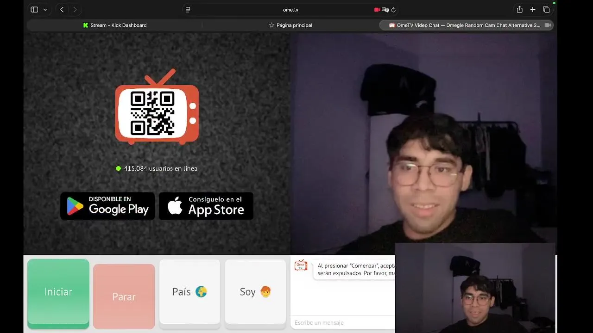Reload the ome.tv page
The width and height of the screenshot is (593, 333).
pyautogui.click(x=393, y=10)
